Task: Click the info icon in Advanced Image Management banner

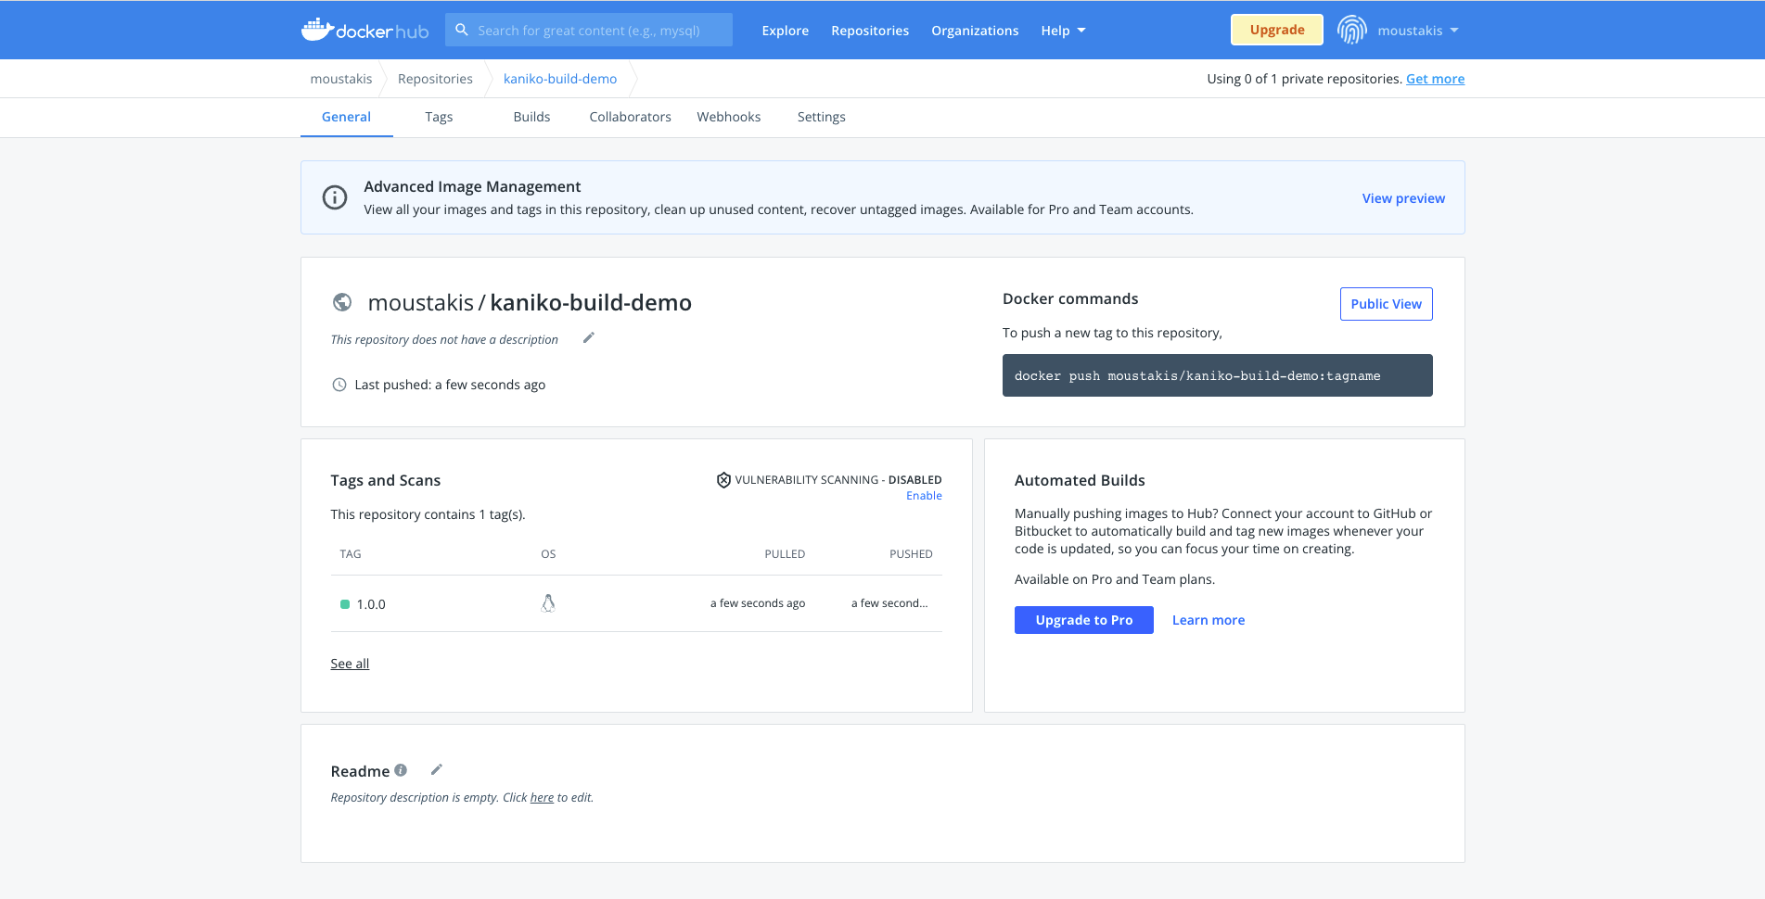Action: pyautogui.click(x=335, y=197)
